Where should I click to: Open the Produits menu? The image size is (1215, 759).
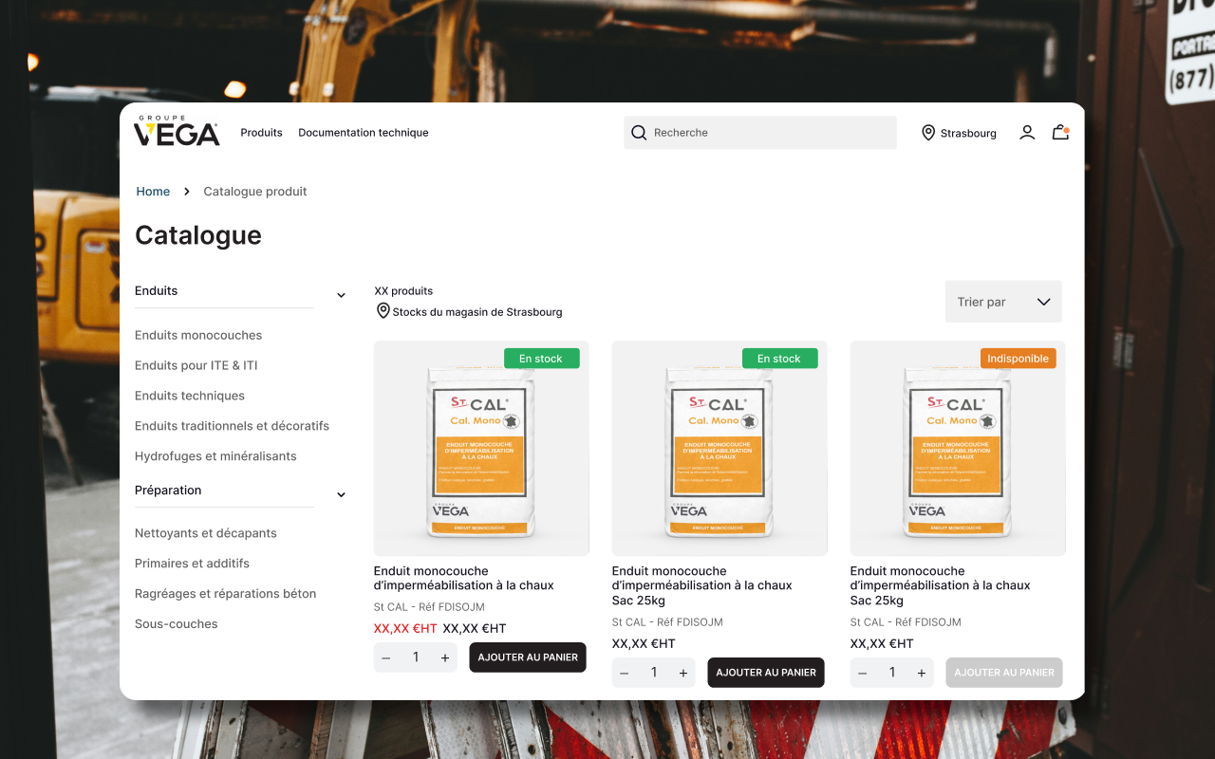point(261,133)
